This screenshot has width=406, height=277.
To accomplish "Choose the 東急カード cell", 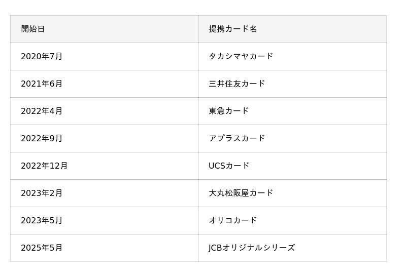I will 229,111.
